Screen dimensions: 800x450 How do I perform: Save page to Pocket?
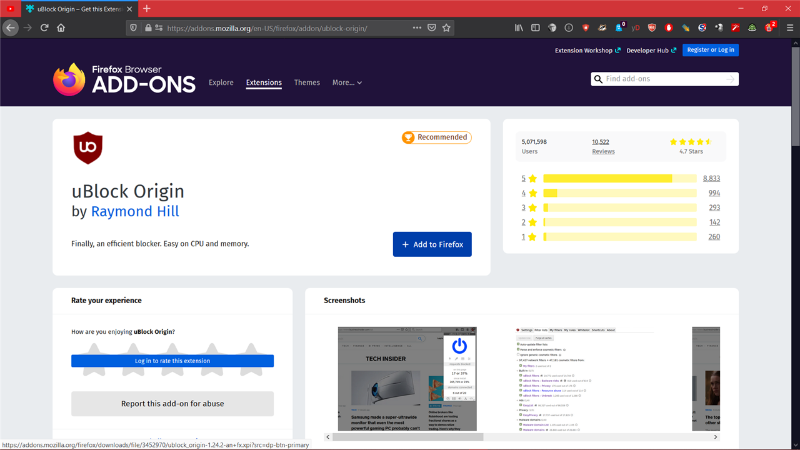click(432, 27)
